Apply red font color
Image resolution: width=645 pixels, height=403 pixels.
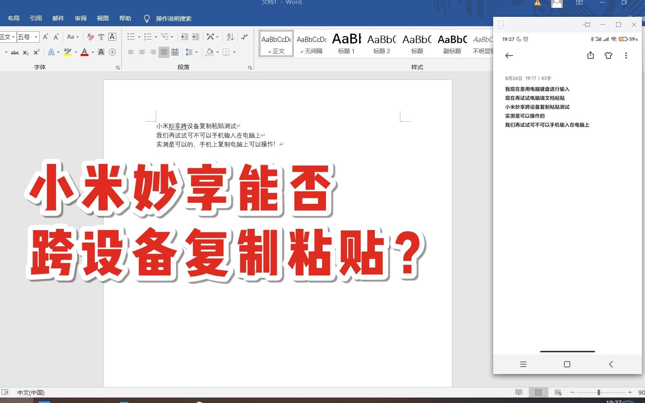[85, 52]
